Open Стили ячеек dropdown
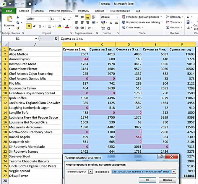 coord(132,28)
